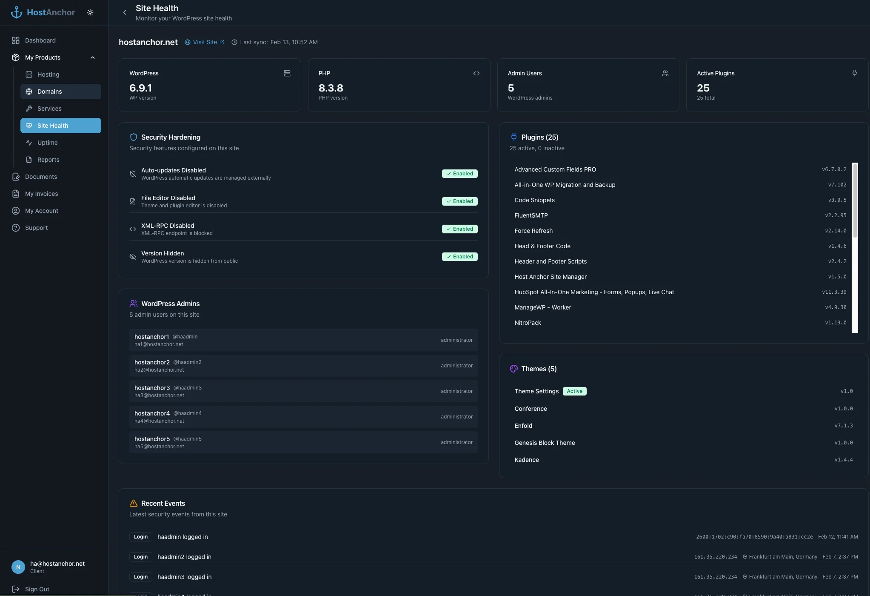Click the users icon beside WordPress Admins
Viewport: 870px width, 596px height.
(133, 304)
